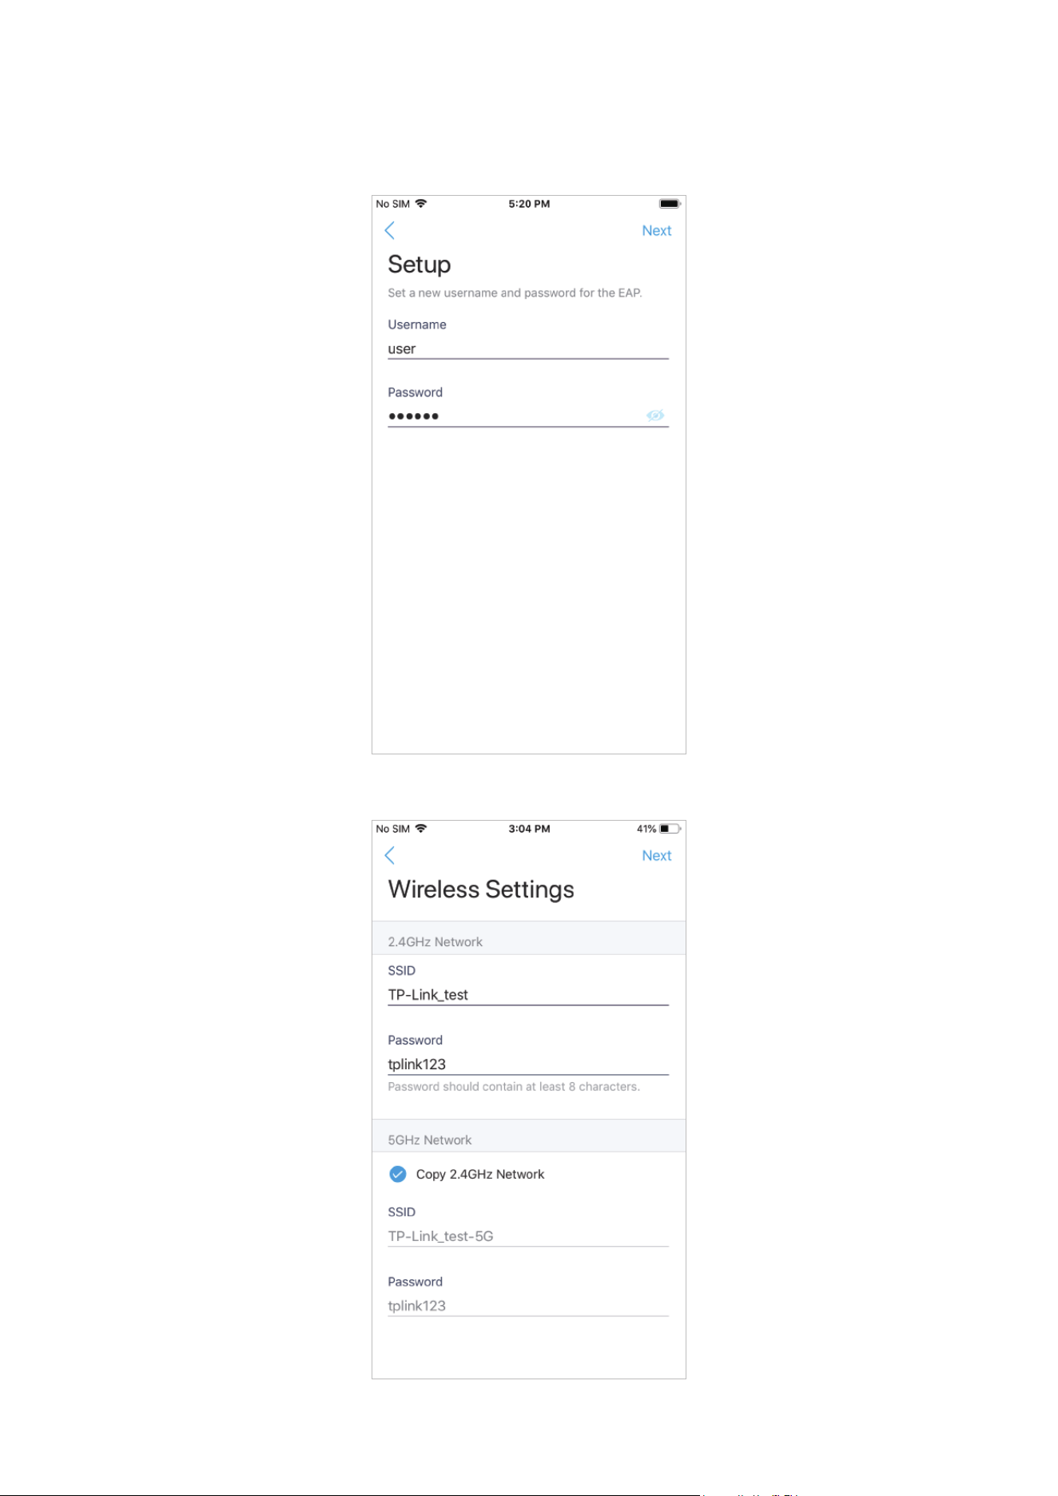Tap Next on Wireless Settings screen
The width and height of the screenshot is (1058, 1496).
[x=657, y=856]
